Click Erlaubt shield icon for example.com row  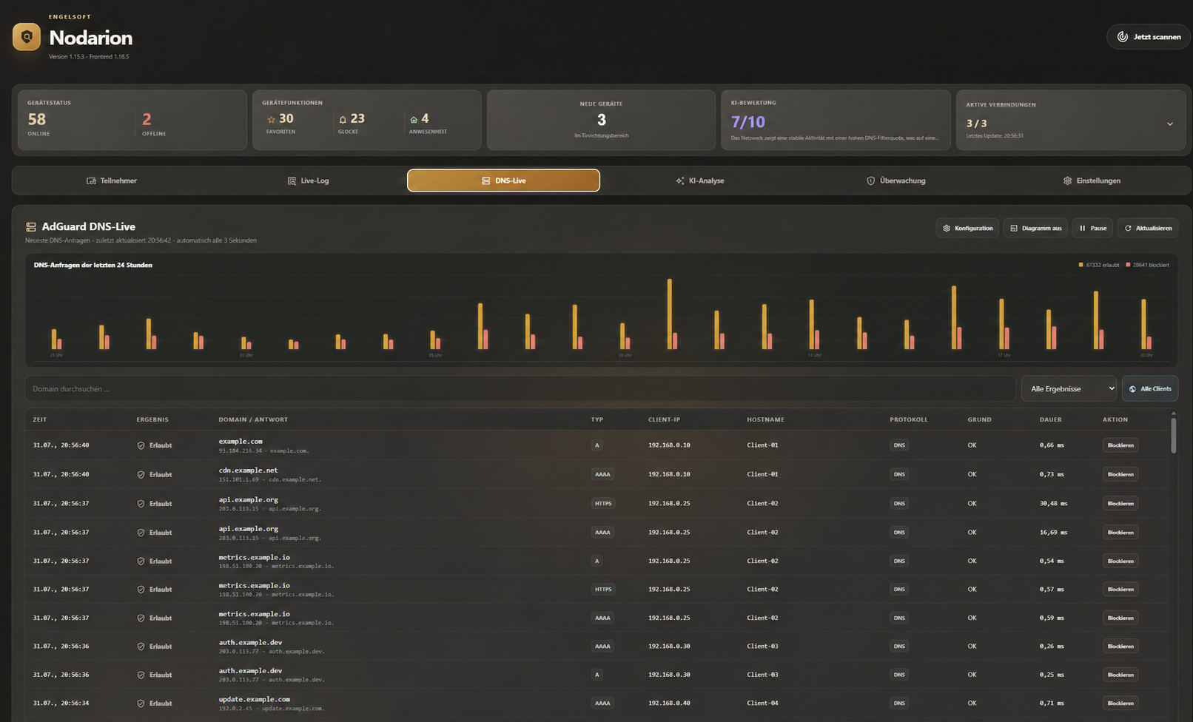coord(141,445)
